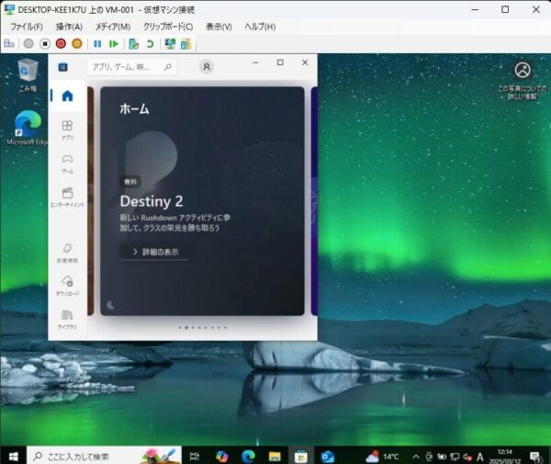Focus the Store search box アプリ、ゲーム
Screen dimensions: 551x464
[x=131, y=67]
